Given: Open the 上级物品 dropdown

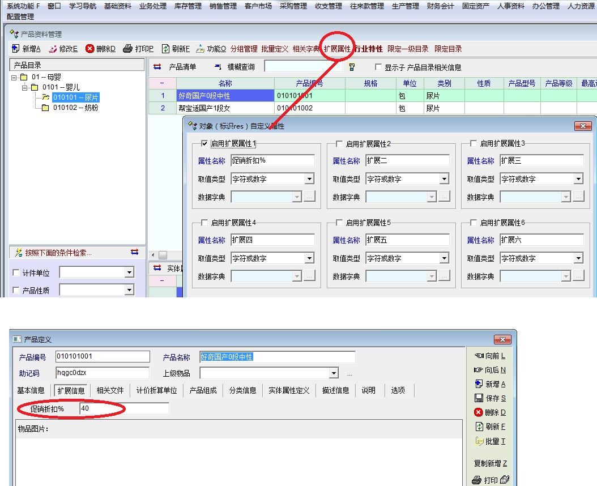Looking at the screenshot, I should coord(334,373).
